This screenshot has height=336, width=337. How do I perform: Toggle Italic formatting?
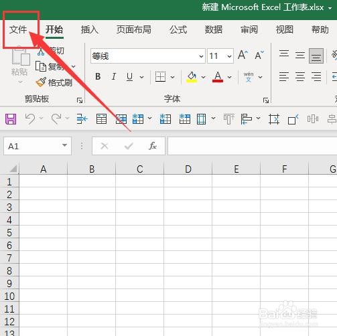[x=114, y=76]
